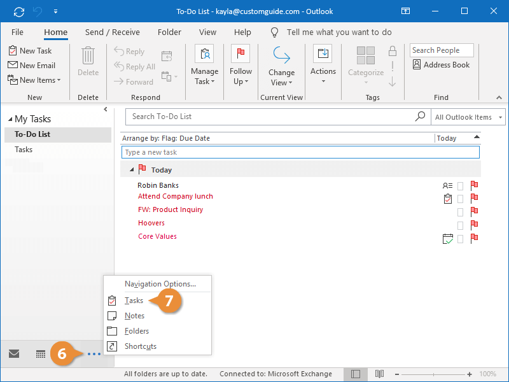Click the Delete trash can icon

click(88, 55)
